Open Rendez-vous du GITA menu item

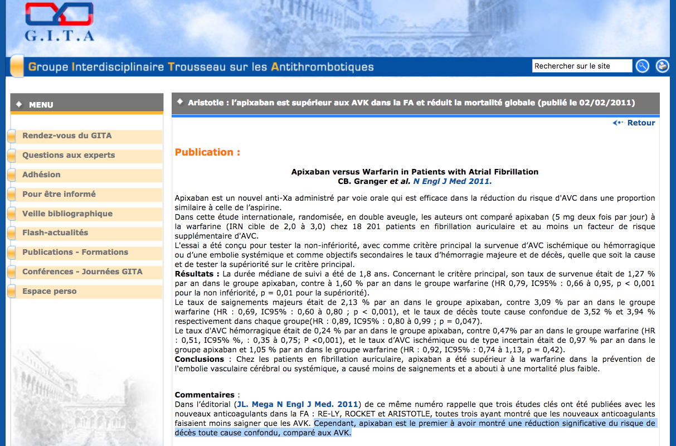click(x=67, y=135)
